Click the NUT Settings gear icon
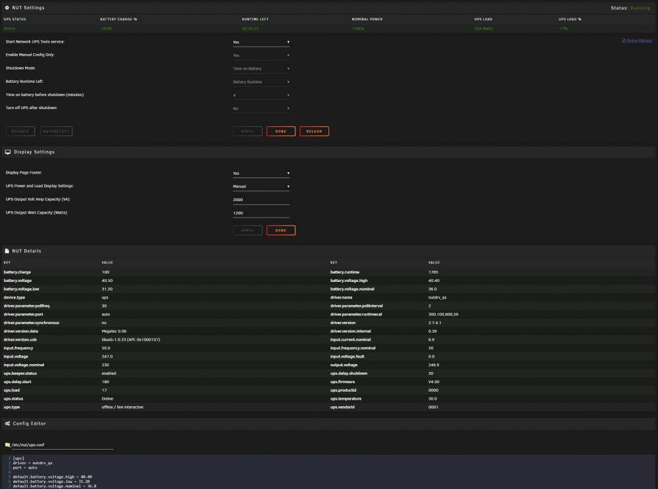This screenshot has width=658, height=489. [7, 7]
